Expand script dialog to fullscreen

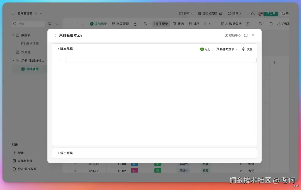(x=246, y=35)
